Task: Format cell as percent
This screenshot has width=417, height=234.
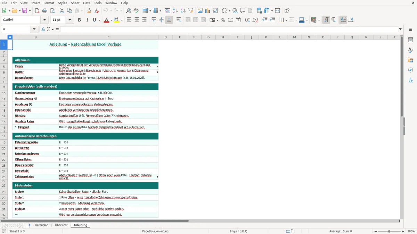Action: coord(223,20)
